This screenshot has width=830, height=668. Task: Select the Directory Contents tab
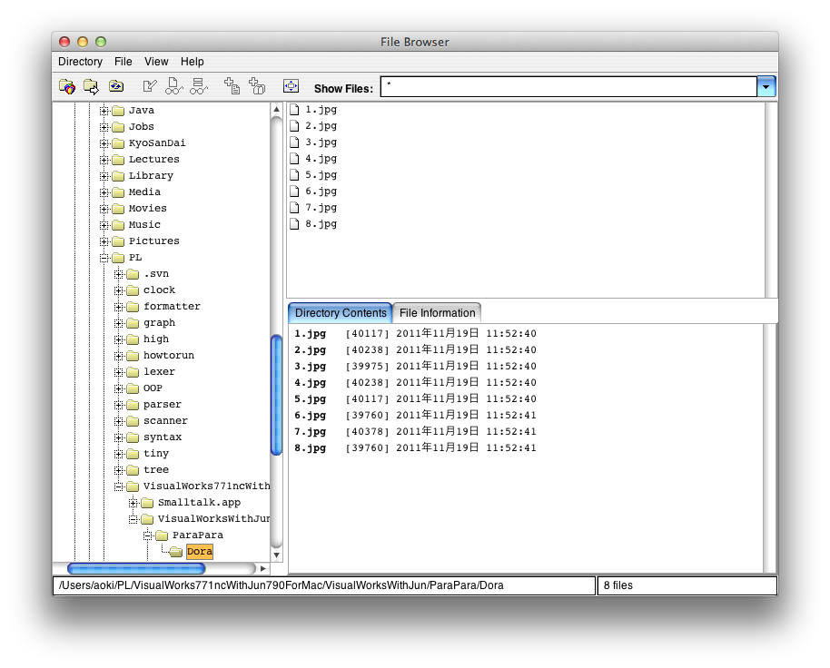tap(341, 313)
